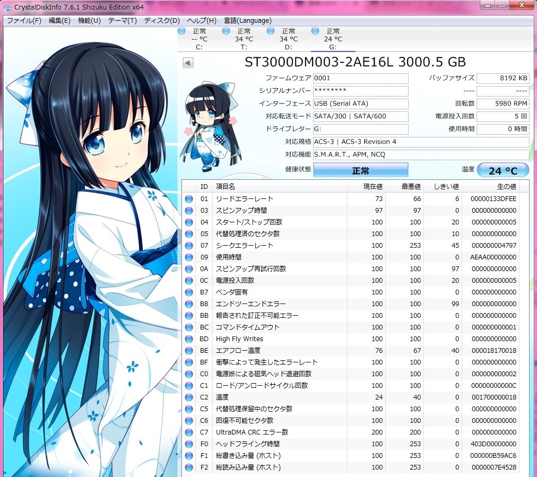This screenshot has width=537, height=477.
Task: Click status orb for C2 温度
Action: point(189,397)
